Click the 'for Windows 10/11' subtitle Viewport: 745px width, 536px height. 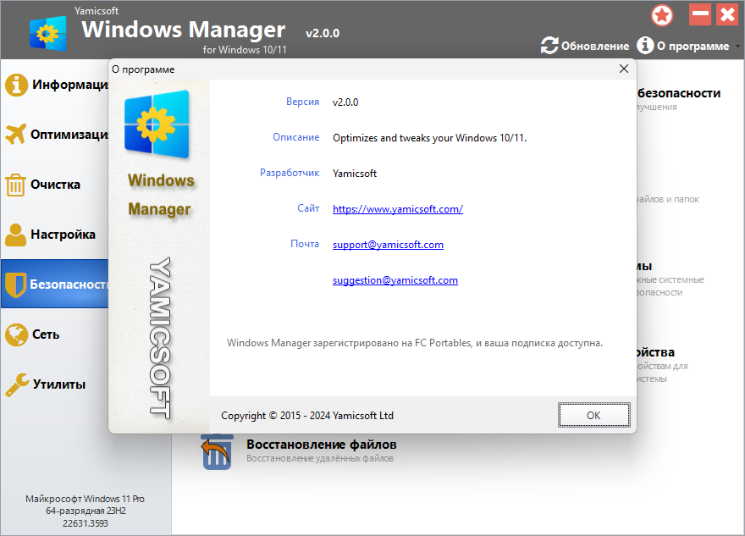point(245,50)
